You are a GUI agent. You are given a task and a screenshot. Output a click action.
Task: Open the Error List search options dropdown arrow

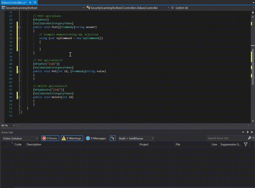[253, 138]
